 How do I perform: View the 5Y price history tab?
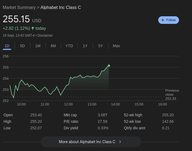coord(101,46)
